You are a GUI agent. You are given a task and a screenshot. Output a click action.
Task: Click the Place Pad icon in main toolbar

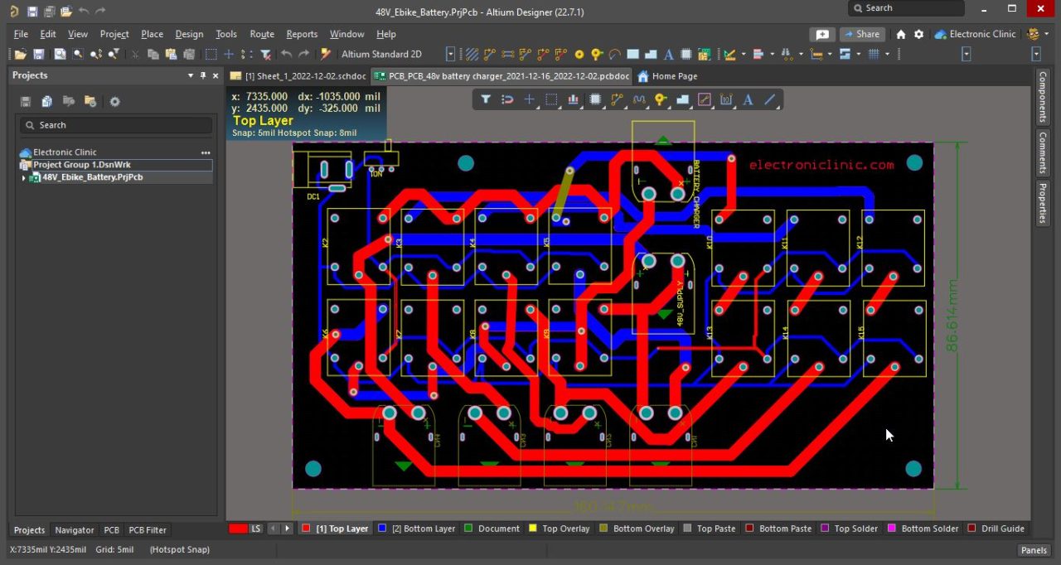coord(597,55)
